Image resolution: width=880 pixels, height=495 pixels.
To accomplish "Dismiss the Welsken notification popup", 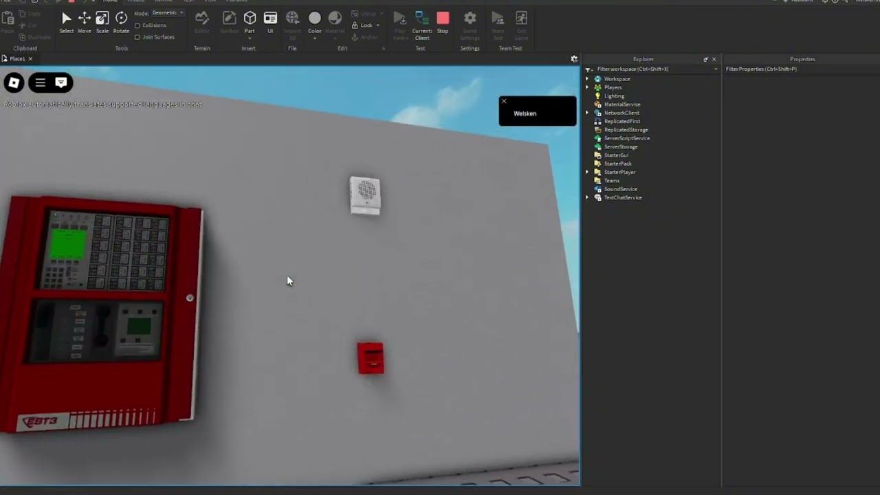I will click(504, 101).
